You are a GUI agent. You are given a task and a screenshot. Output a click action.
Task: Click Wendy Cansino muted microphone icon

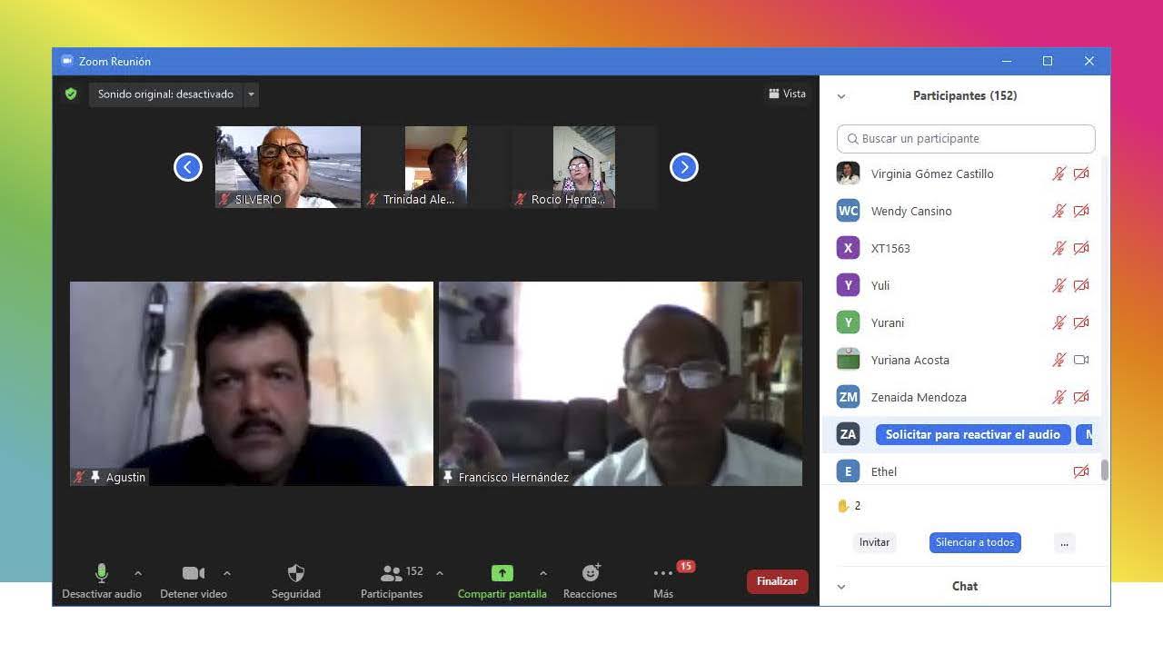click(1059, 211)
